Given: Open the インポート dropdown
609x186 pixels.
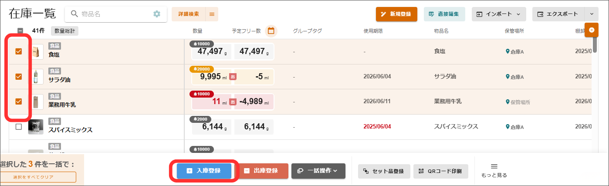Looking at the screenshot, I should (498, 14).
